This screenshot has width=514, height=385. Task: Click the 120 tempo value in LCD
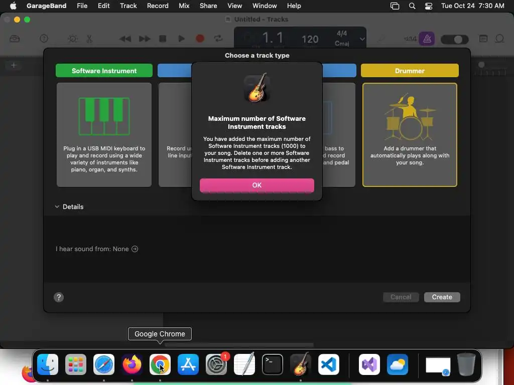(x=310, y=39)
